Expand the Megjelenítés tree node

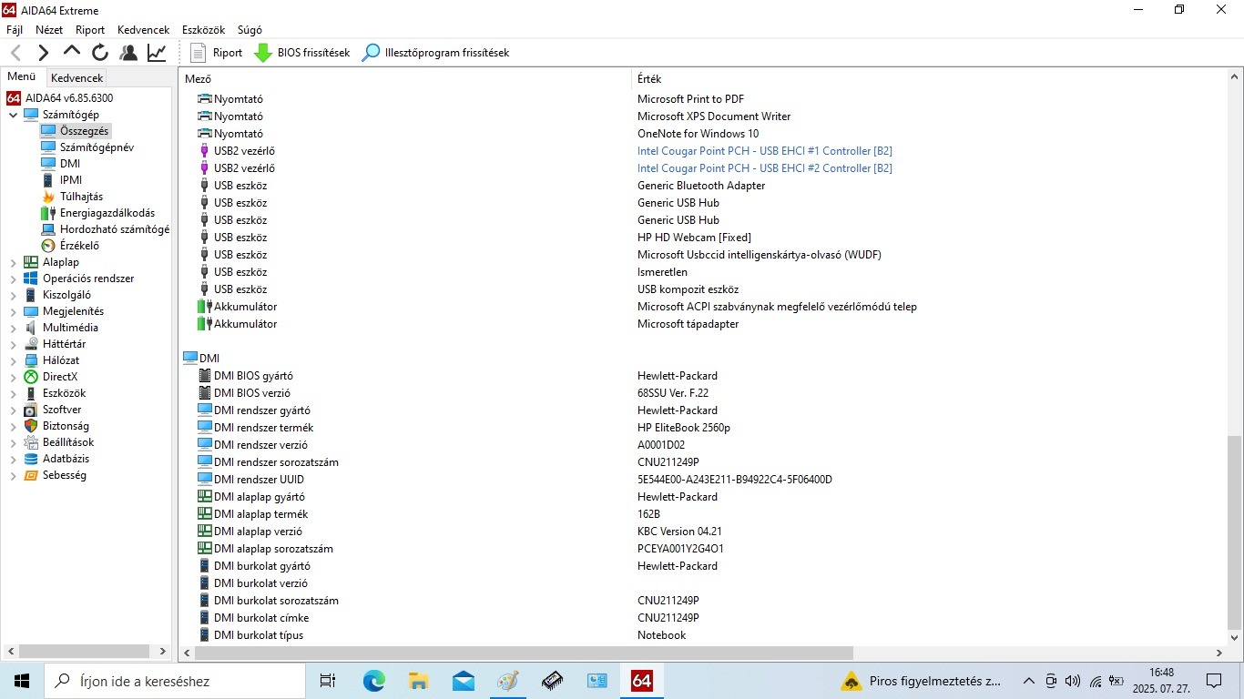click(x=13, y=311)
